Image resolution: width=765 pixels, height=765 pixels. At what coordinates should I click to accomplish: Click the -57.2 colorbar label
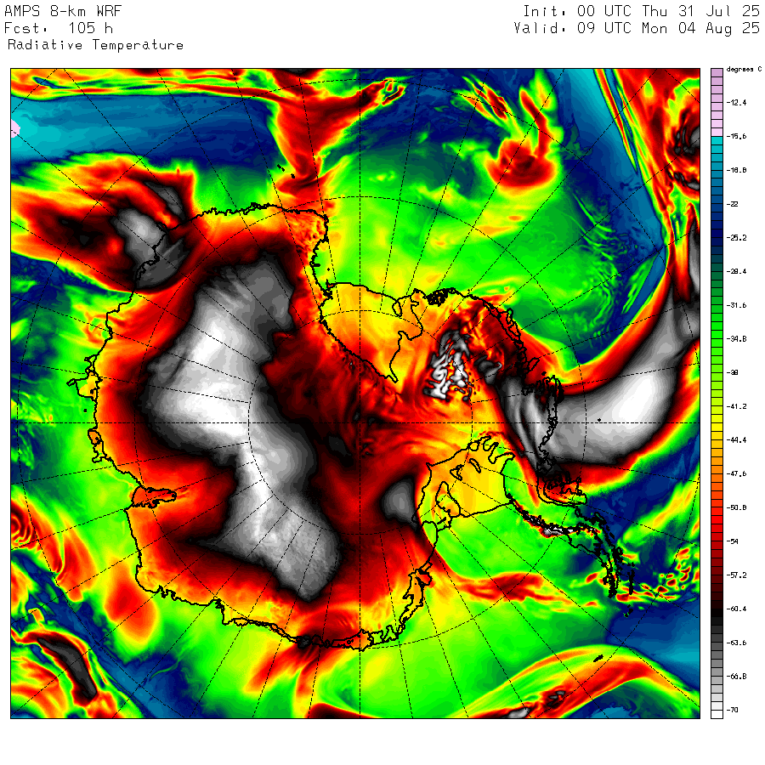coord(736,575)
